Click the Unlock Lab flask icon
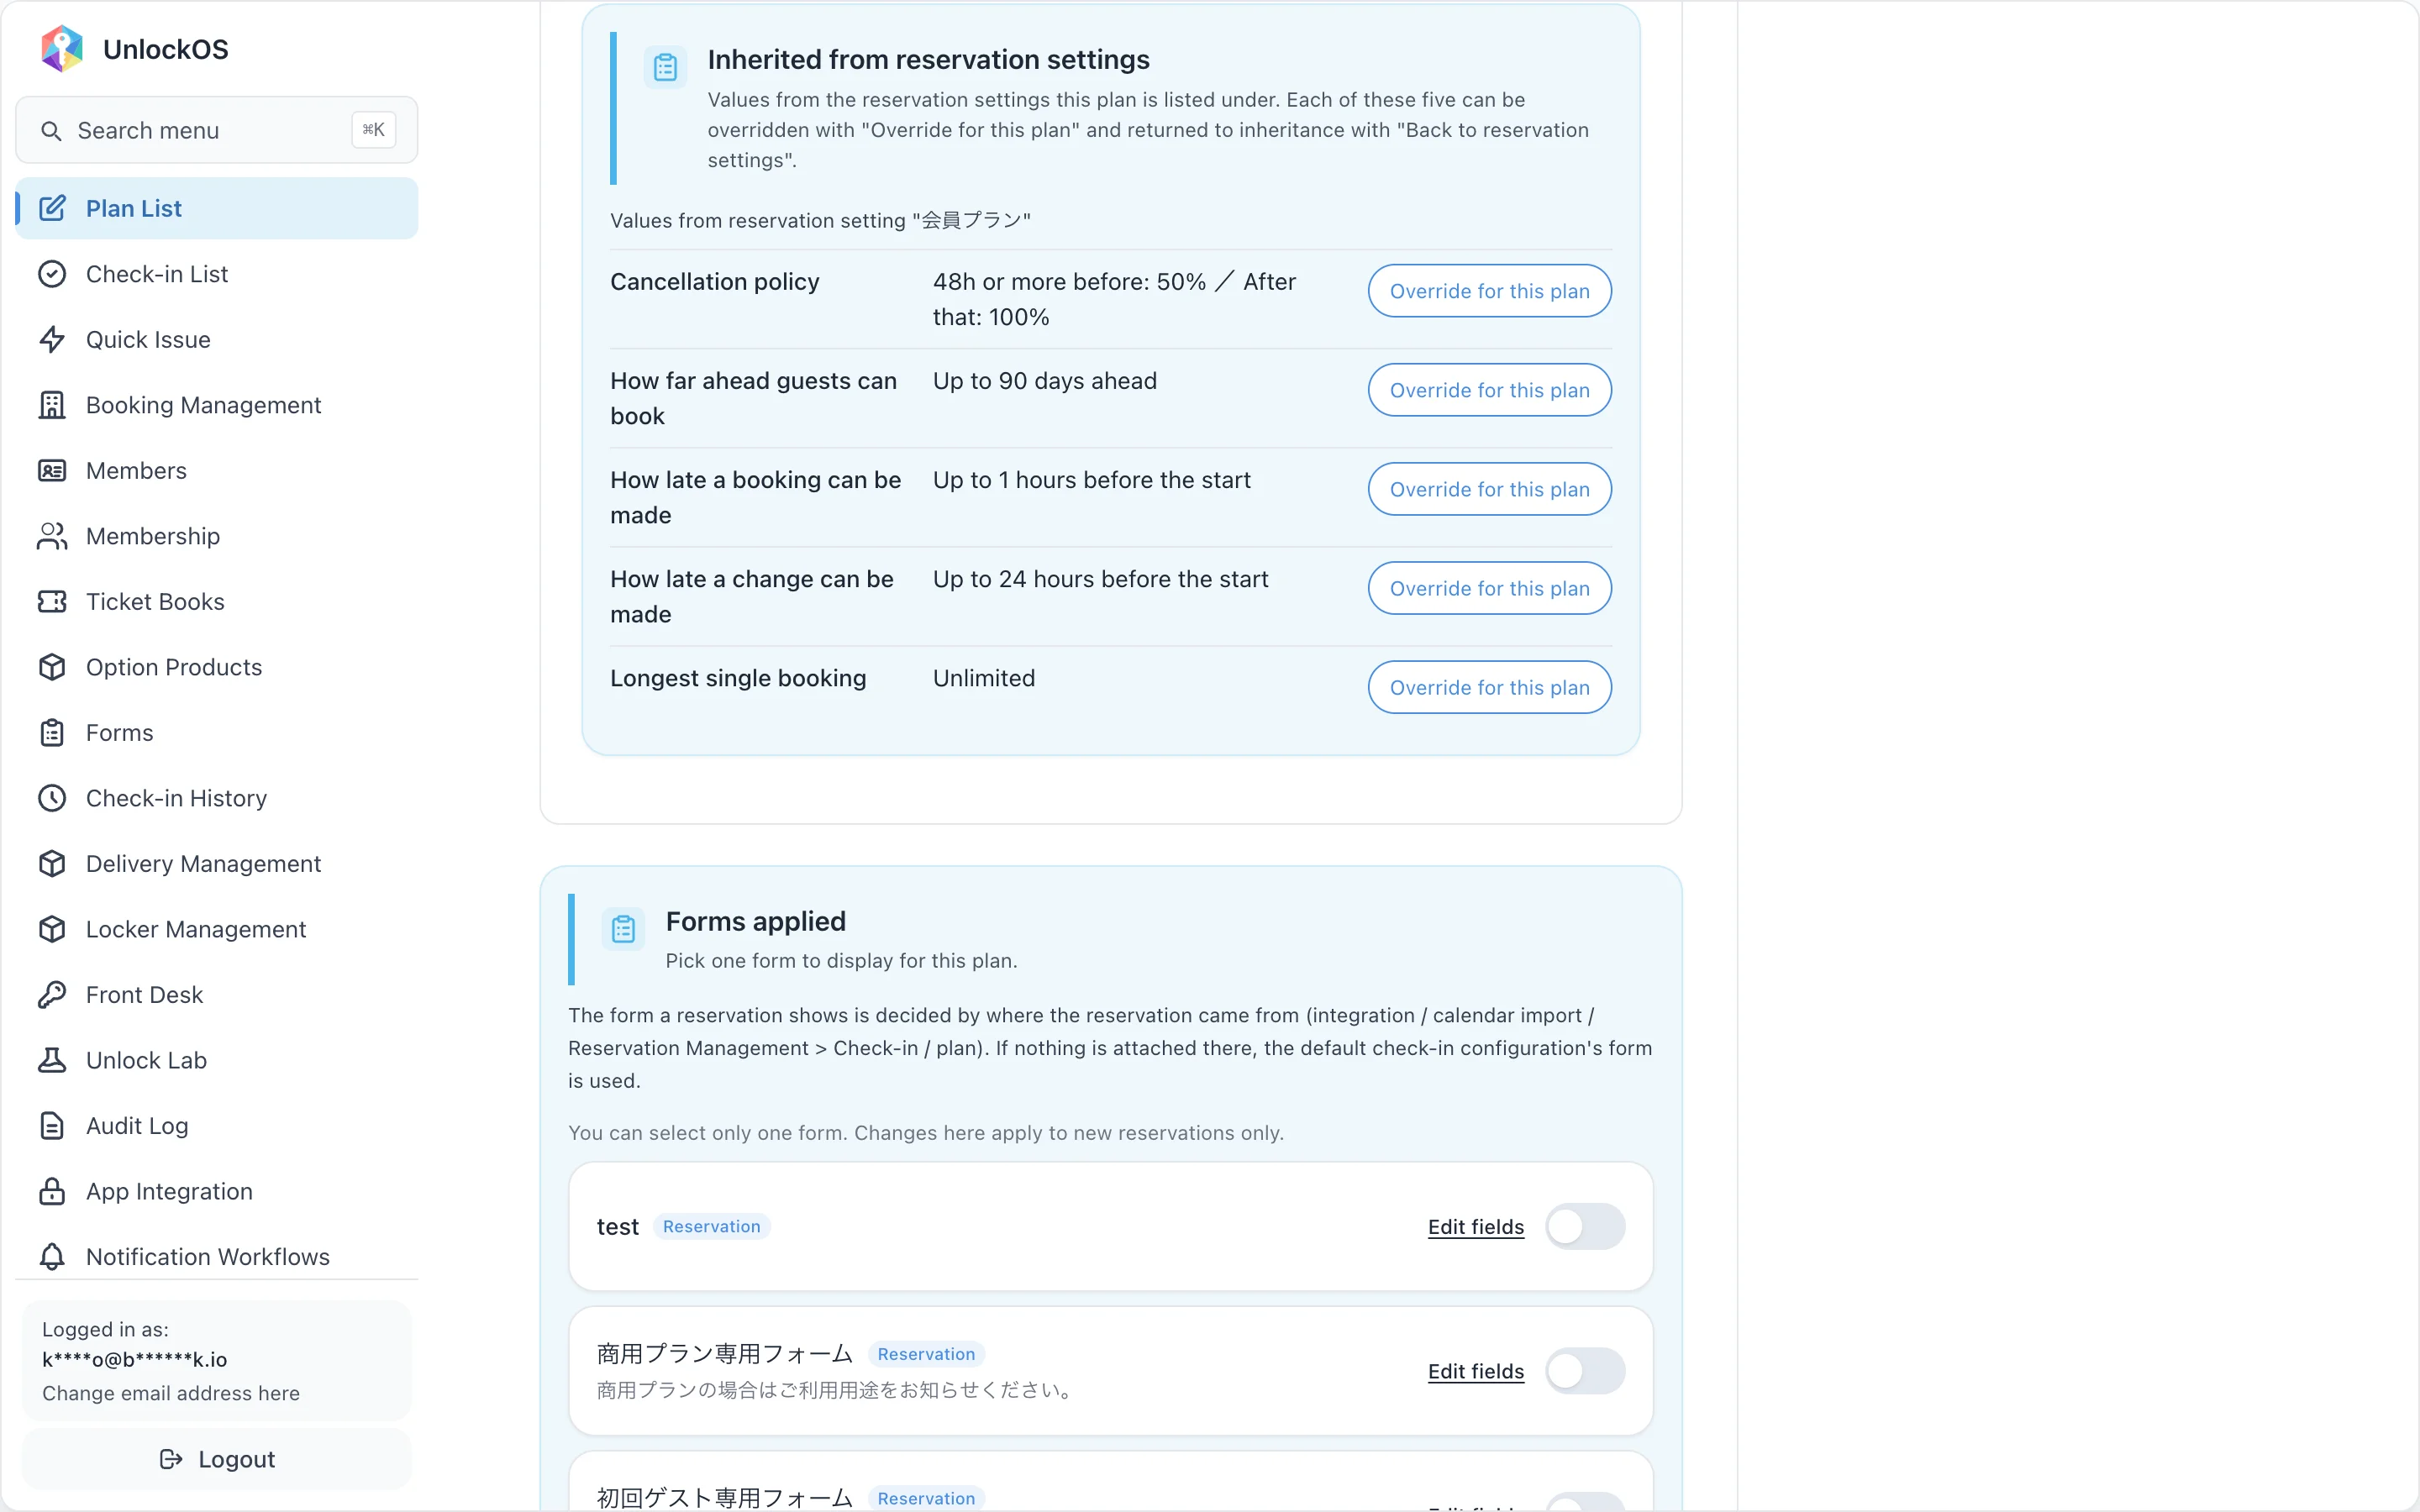 (52, 1060)
